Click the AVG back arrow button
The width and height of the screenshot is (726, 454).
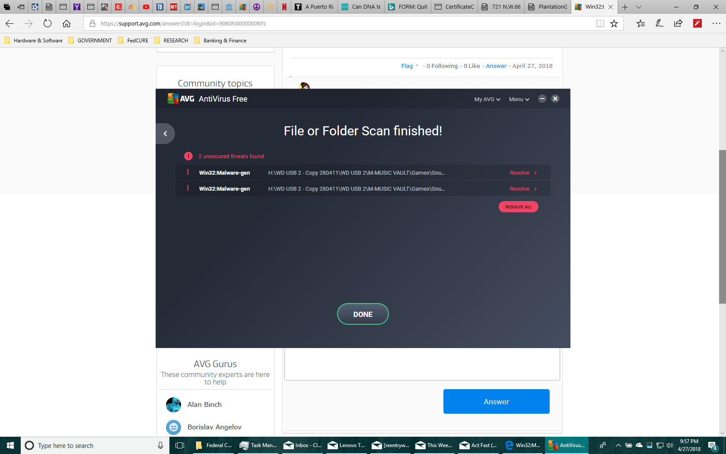click(165, 134)
